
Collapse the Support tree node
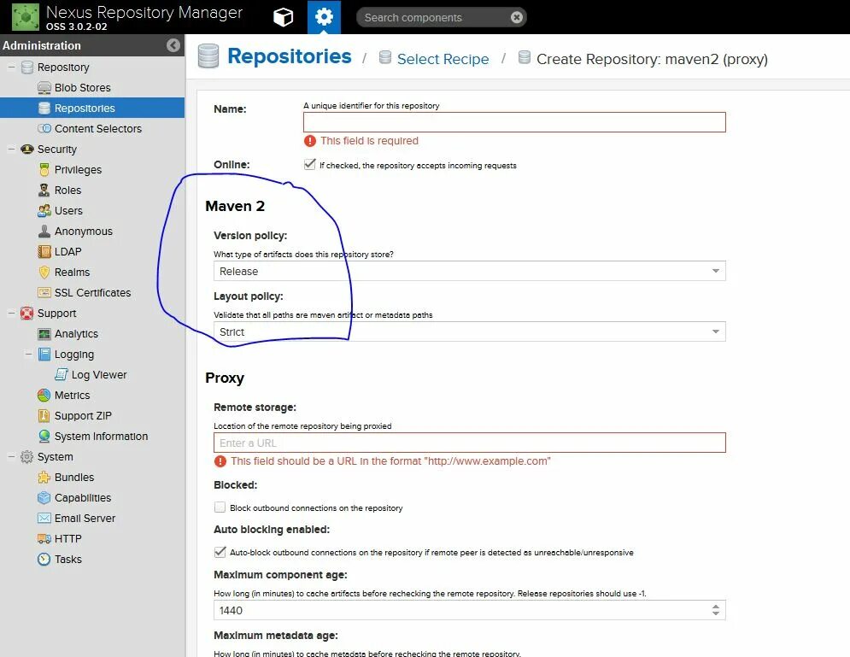(11, 314)
